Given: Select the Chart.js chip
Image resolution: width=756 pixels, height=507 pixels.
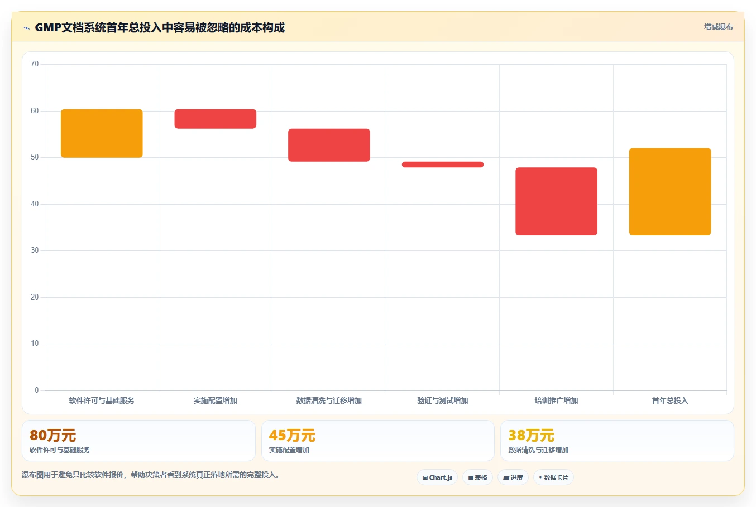Looking at the screenshot, I should coord(437,477).
